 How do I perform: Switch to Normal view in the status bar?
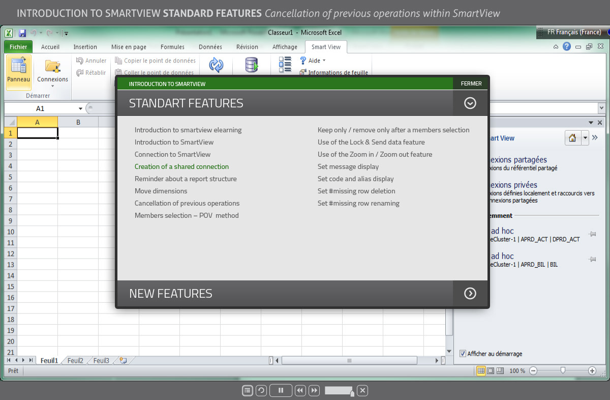pyautogui.click(x=481, y=370)
